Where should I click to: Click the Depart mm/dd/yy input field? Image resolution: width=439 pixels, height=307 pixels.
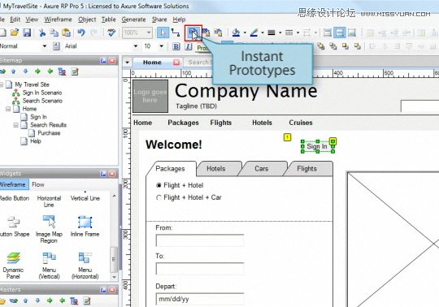[x=200, y=299]
